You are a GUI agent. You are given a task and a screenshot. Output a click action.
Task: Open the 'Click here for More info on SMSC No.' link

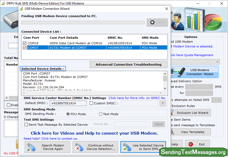click(x=137, y=98)
